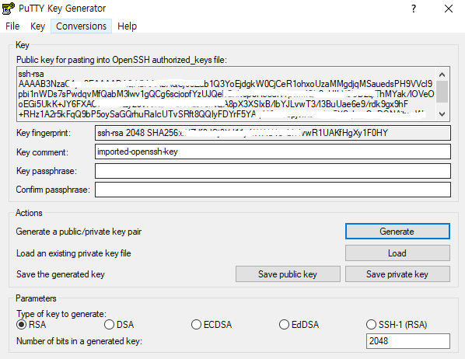Click 'Load an existing private key file' text
This screenshot has height=359, width=465.
tap(74, 253)
